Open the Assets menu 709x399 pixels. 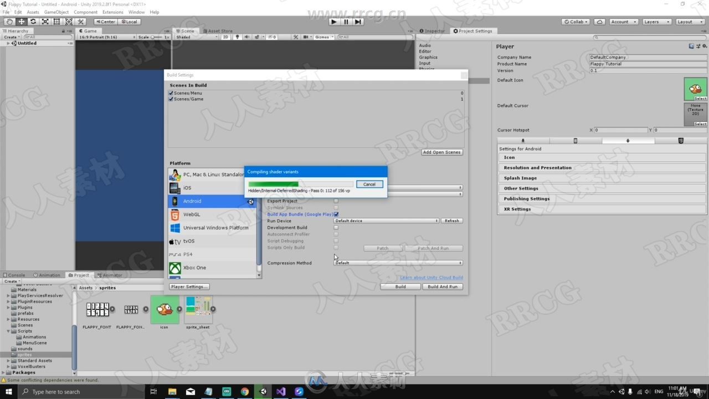tap(33, 12)
